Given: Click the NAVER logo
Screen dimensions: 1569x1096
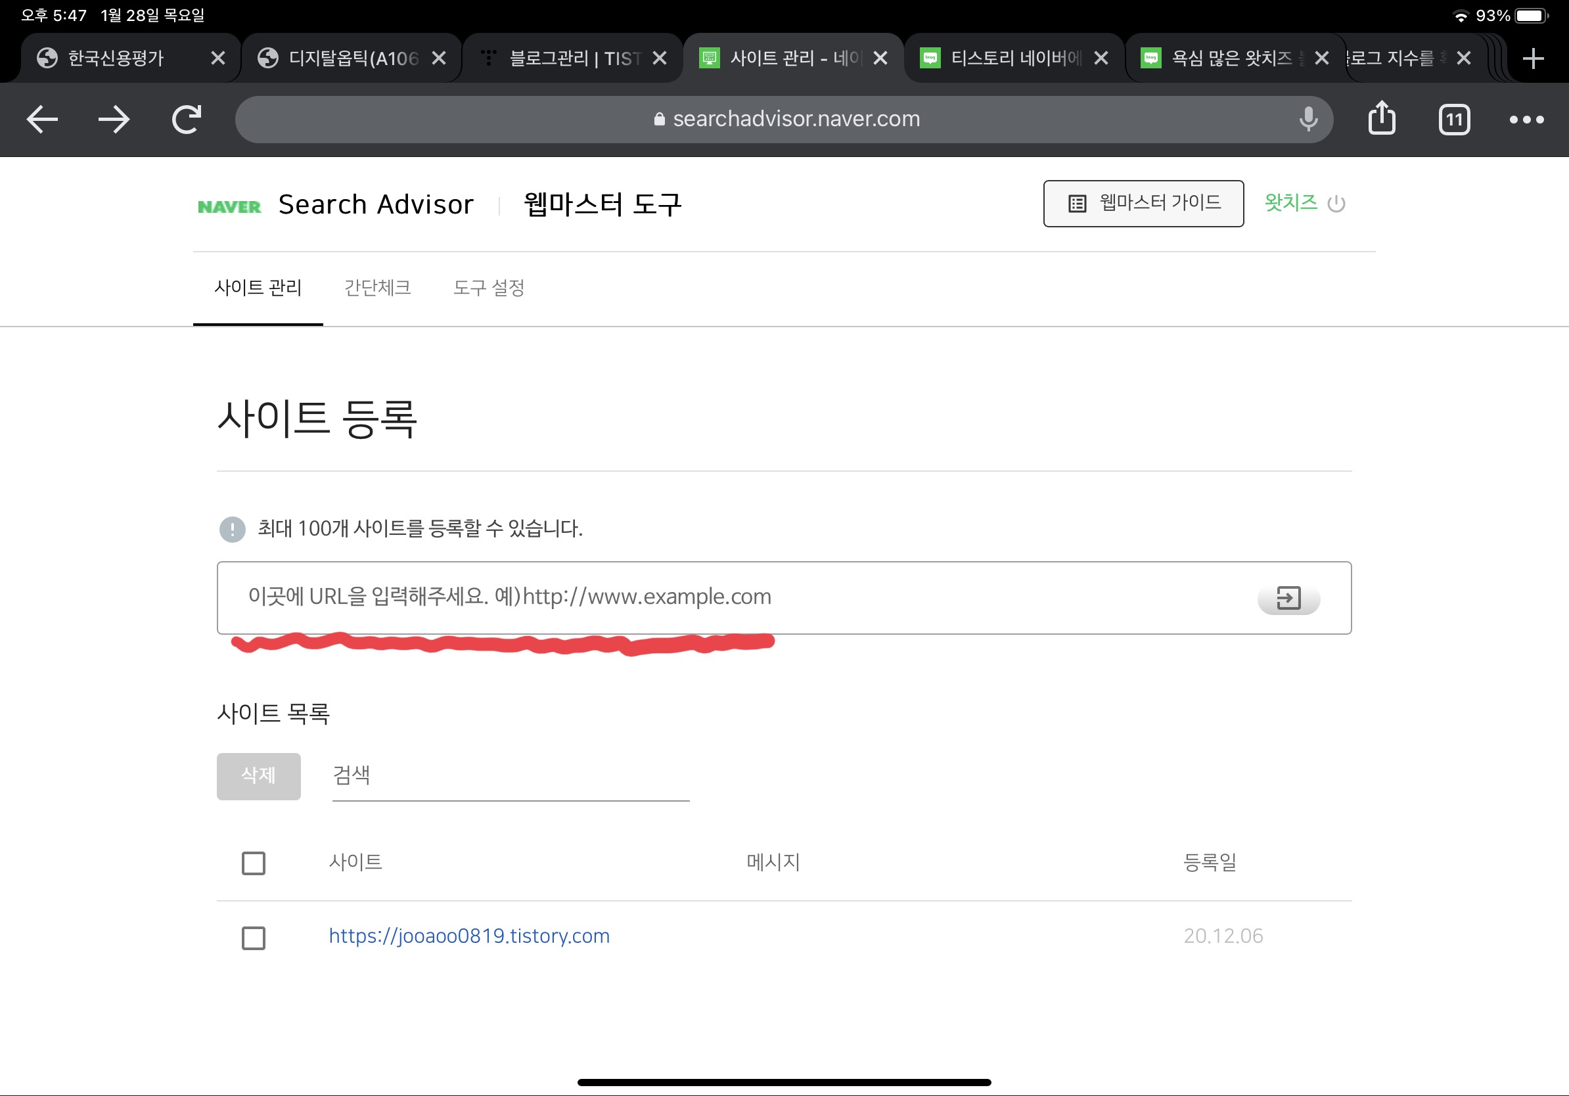Looking at the screenshot, I should click(229, 206).
